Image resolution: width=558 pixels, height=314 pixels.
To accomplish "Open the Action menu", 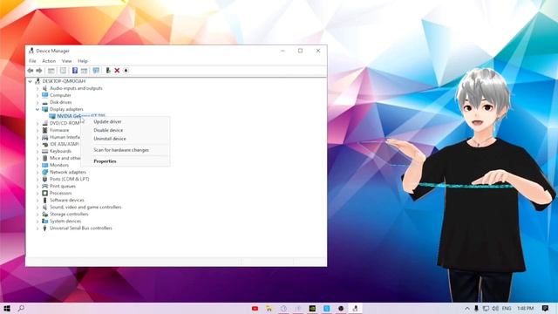I will pos(49,61).
